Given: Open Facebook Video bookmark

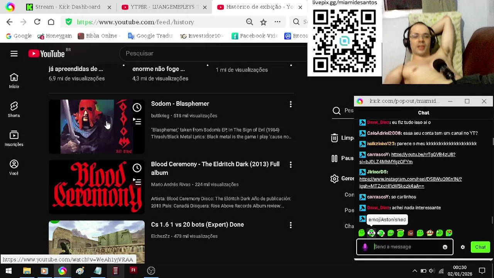Looking at the screenshot, I should [255, 36].
